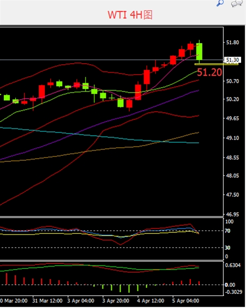The width and height of the screenshot is (246, 308).
Task: Select the 46.95 price axis value
Action: coord(232,214)
